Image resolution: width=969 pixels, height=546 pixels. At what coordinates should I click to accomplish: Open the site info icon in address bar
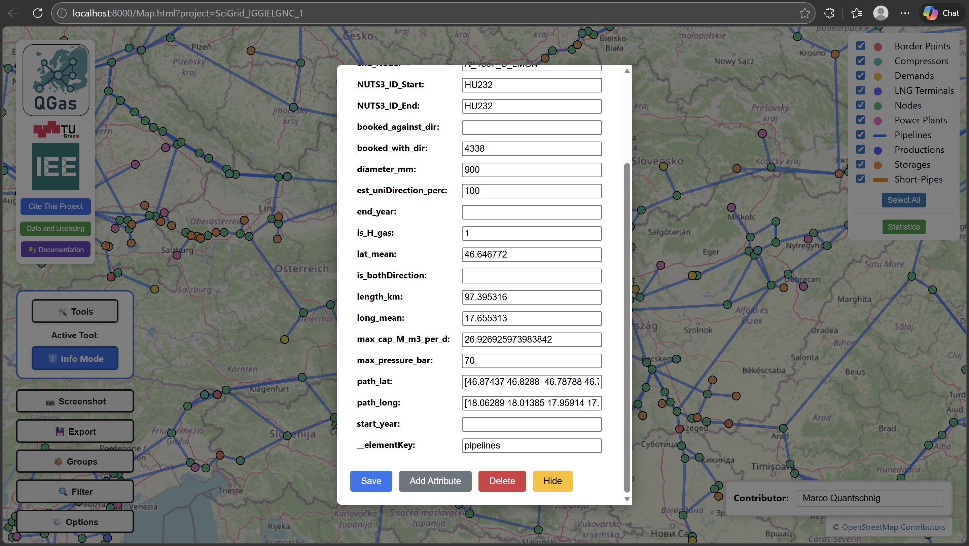62,13
